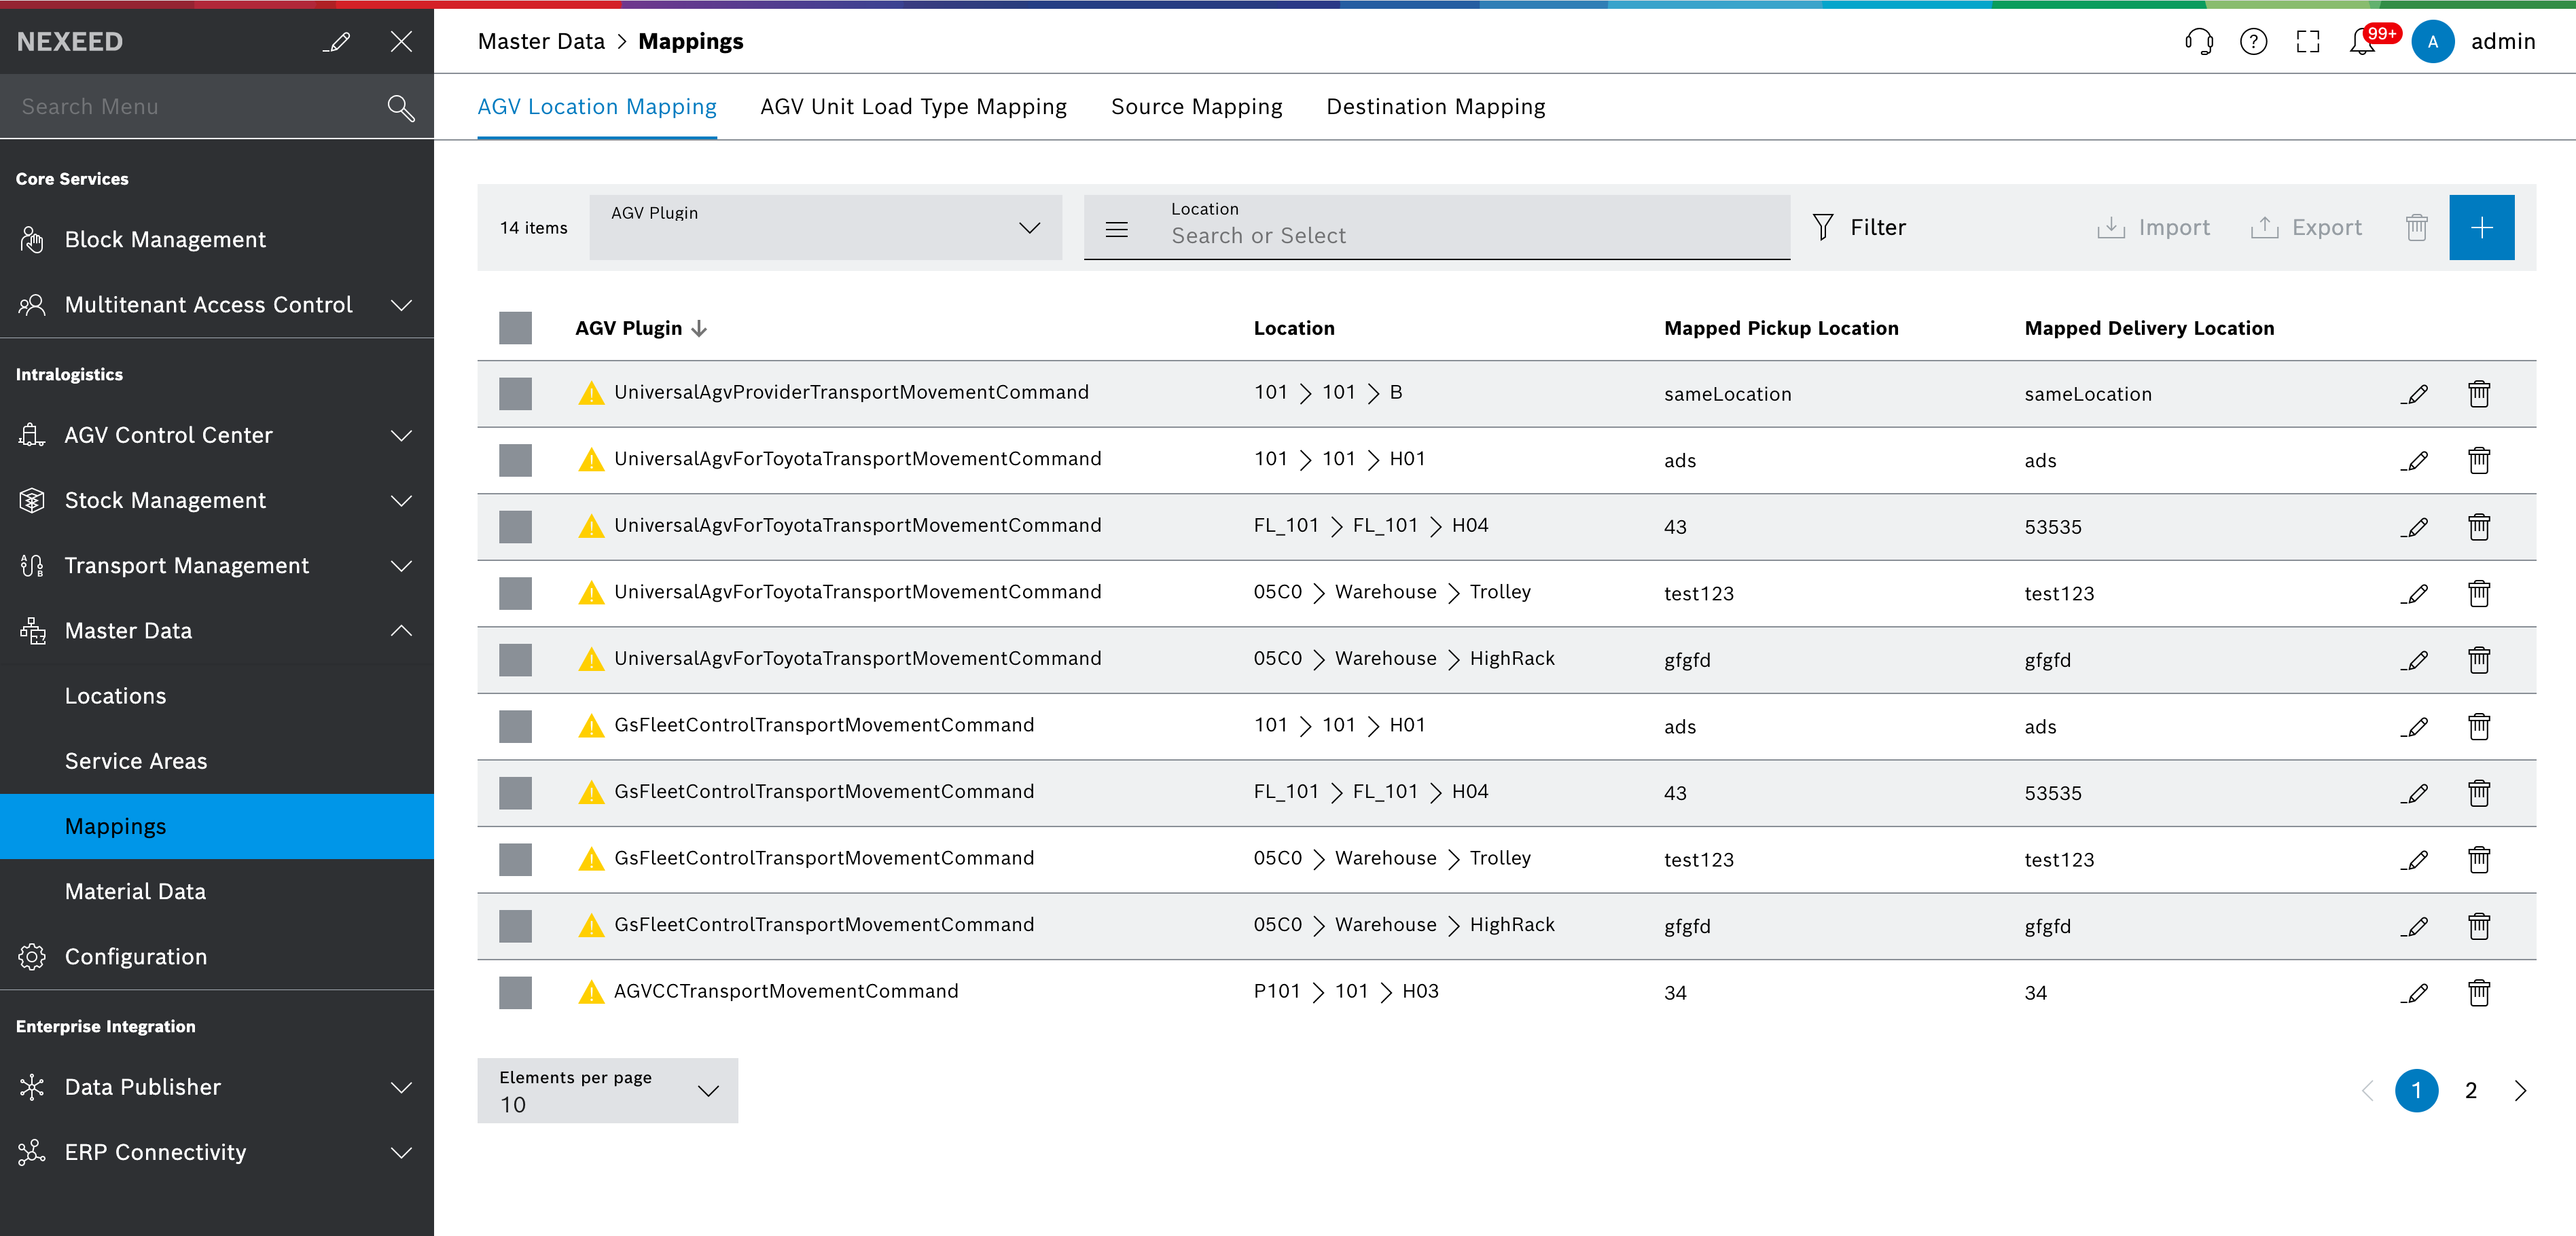Switch to Destination Mapping tab
The width and height of the screenshot is (2576, 1236).
(x=1435, y=107)
